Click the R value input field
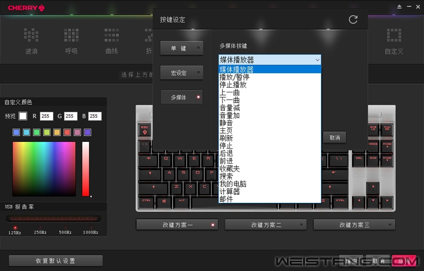Screen dimensions: 424x271 coord(46,116)
